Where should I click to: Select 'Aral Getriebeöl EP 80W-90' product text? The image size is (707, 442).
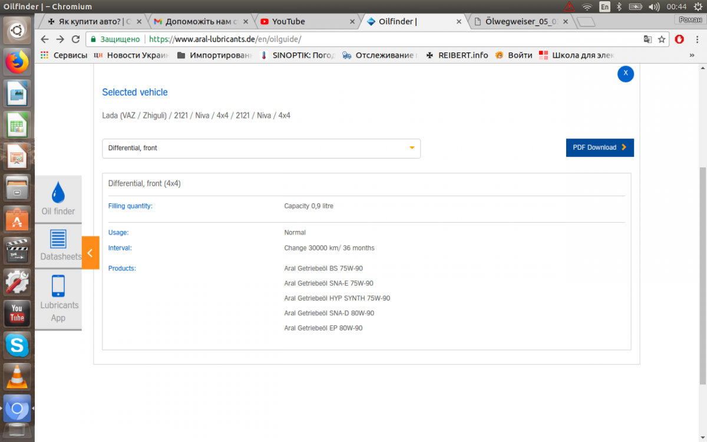tap(323, 328)
